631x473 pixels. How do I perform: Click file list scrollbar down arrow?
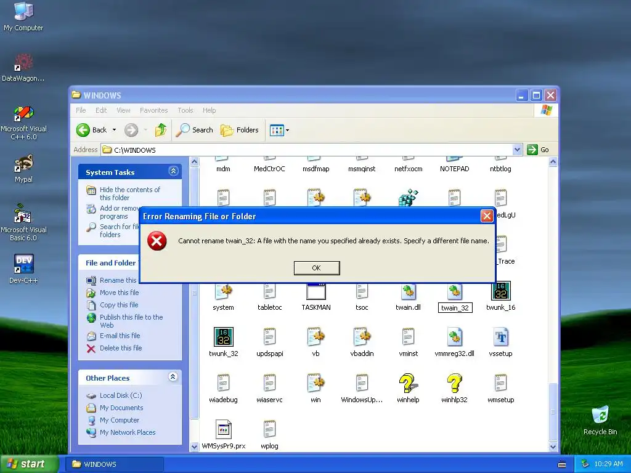(553, 447)
